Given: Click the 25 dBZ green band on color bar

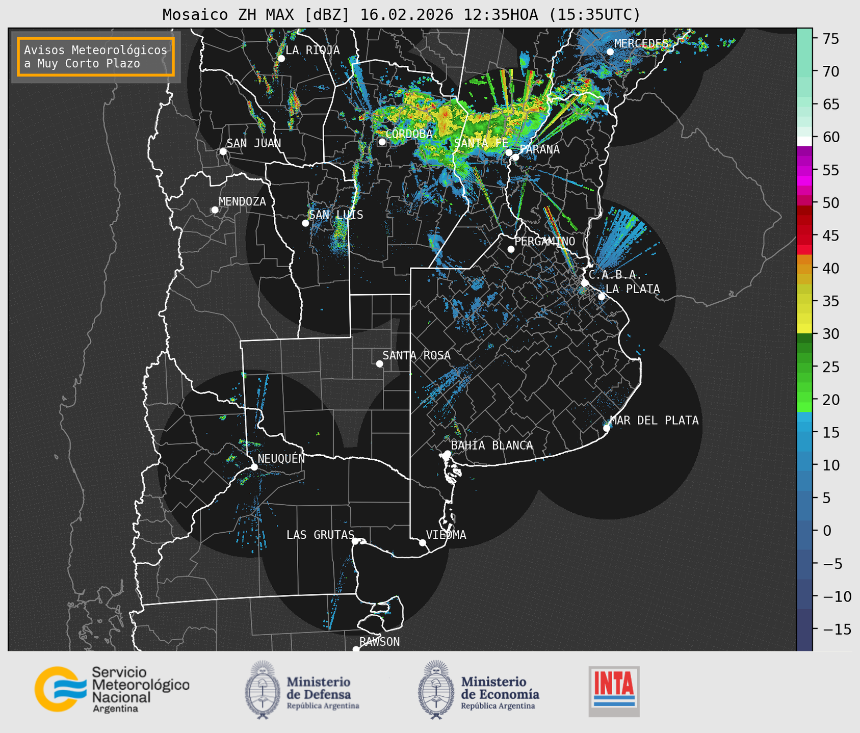Looking at the screenshot, I should 804,367.
